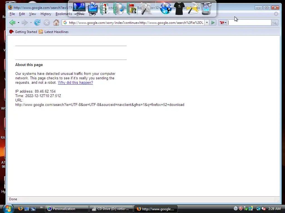Open the File menu

[x=12, y=14]
